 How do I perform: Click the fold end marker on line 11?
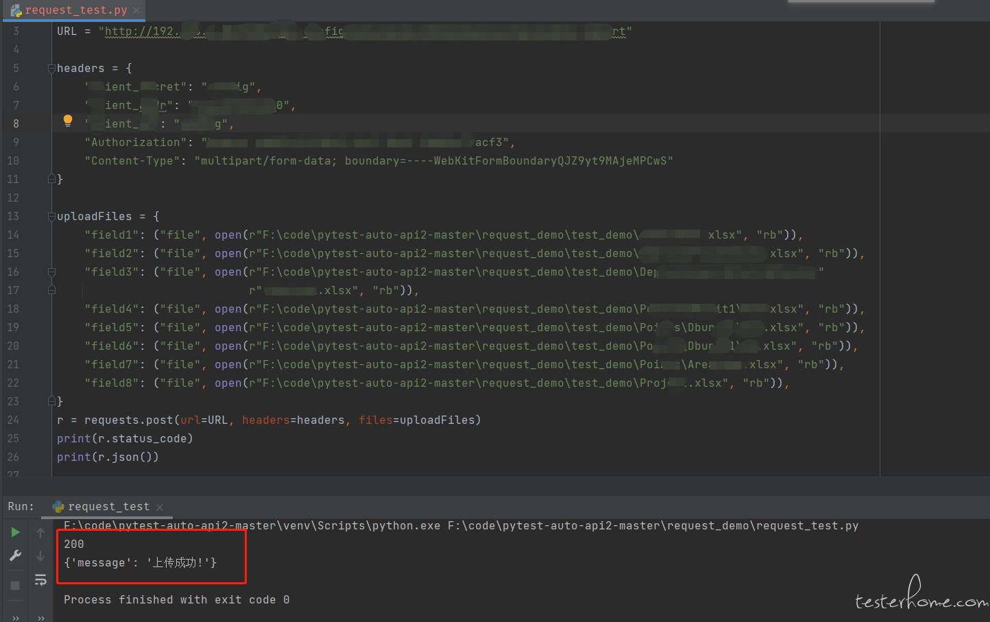(51, 179)
